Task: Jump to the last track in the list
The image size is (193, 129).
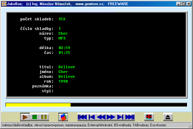Action: (130, 117)
